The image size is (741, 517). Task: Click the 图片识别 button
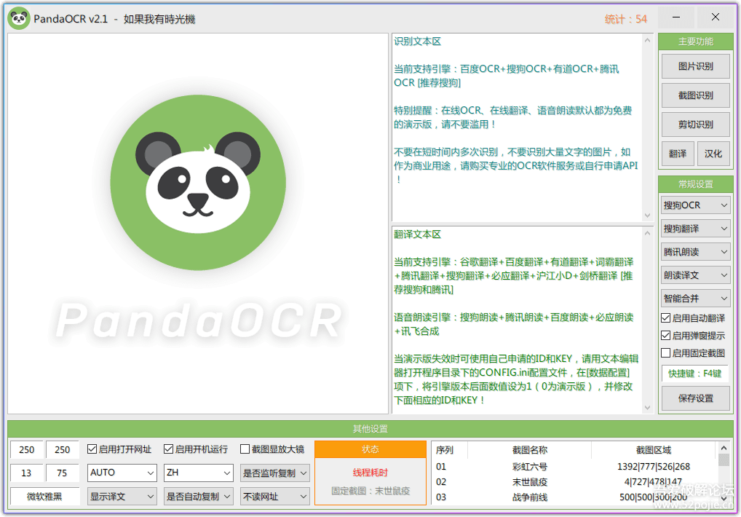pyautogui.click(x=695, y=66)
